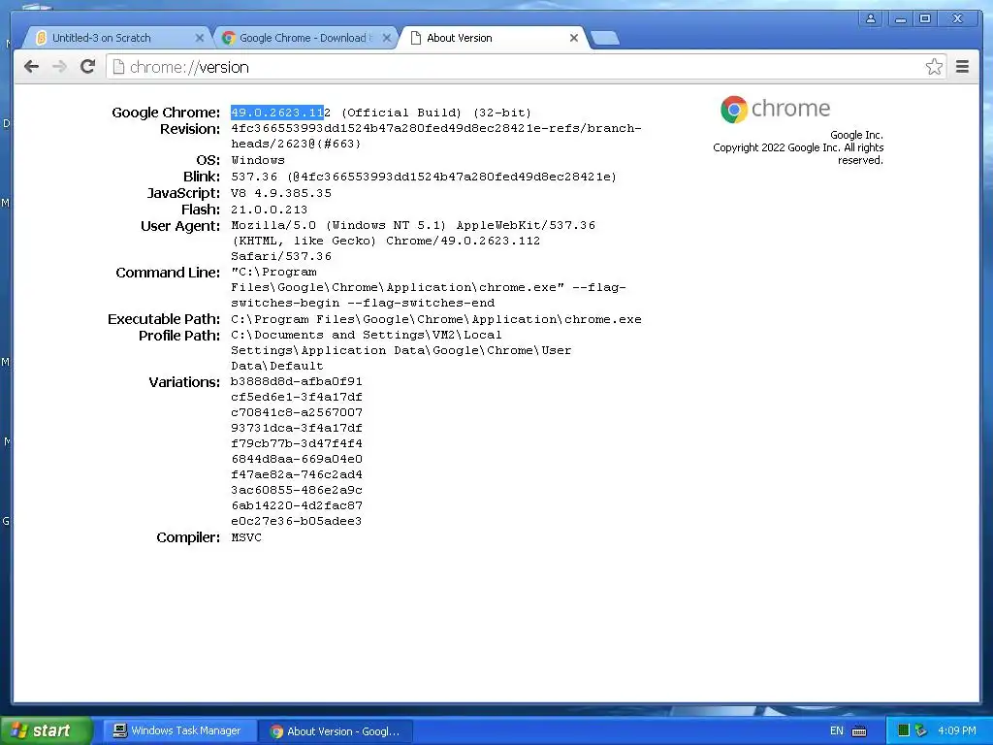Click the variation 3ac60855-486e2a9c
The image size is (993, 745).
(297, 490)
